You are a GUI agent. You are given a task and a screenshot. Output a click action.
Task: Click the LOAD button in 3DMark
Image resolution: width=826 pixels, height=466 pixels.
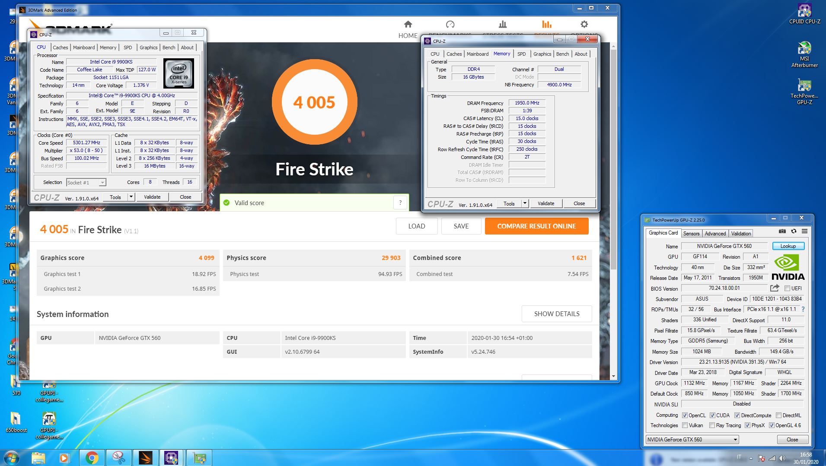tap(417, 226)
